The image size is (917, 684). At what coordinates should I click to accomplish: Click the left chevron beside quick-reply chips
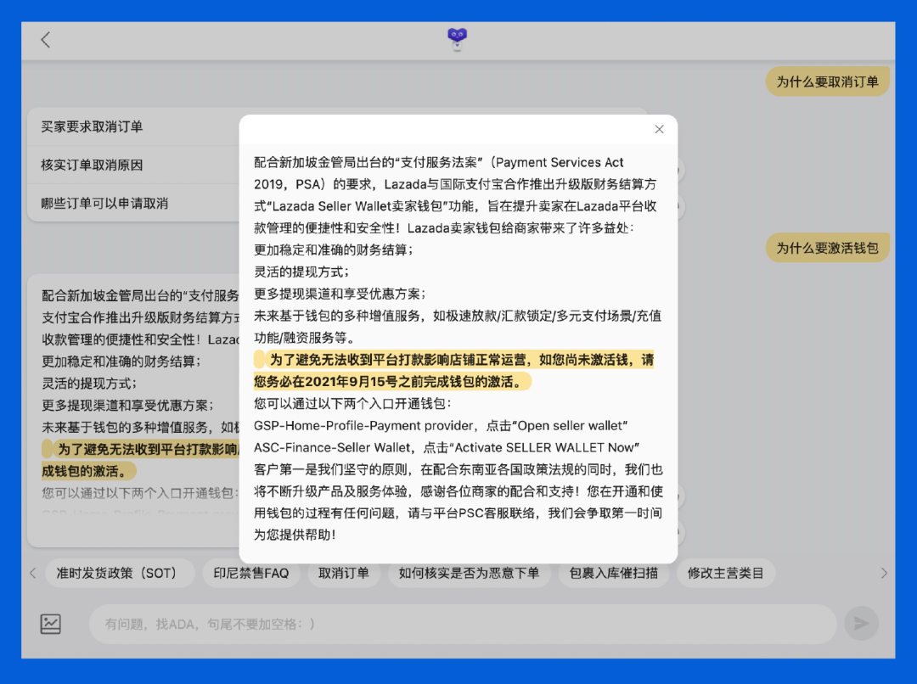coord(31,573)
